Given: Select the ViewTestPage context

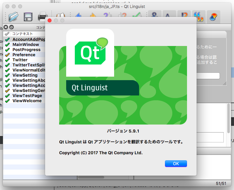Looking at the screenshot, I should [x=24, y=95].
